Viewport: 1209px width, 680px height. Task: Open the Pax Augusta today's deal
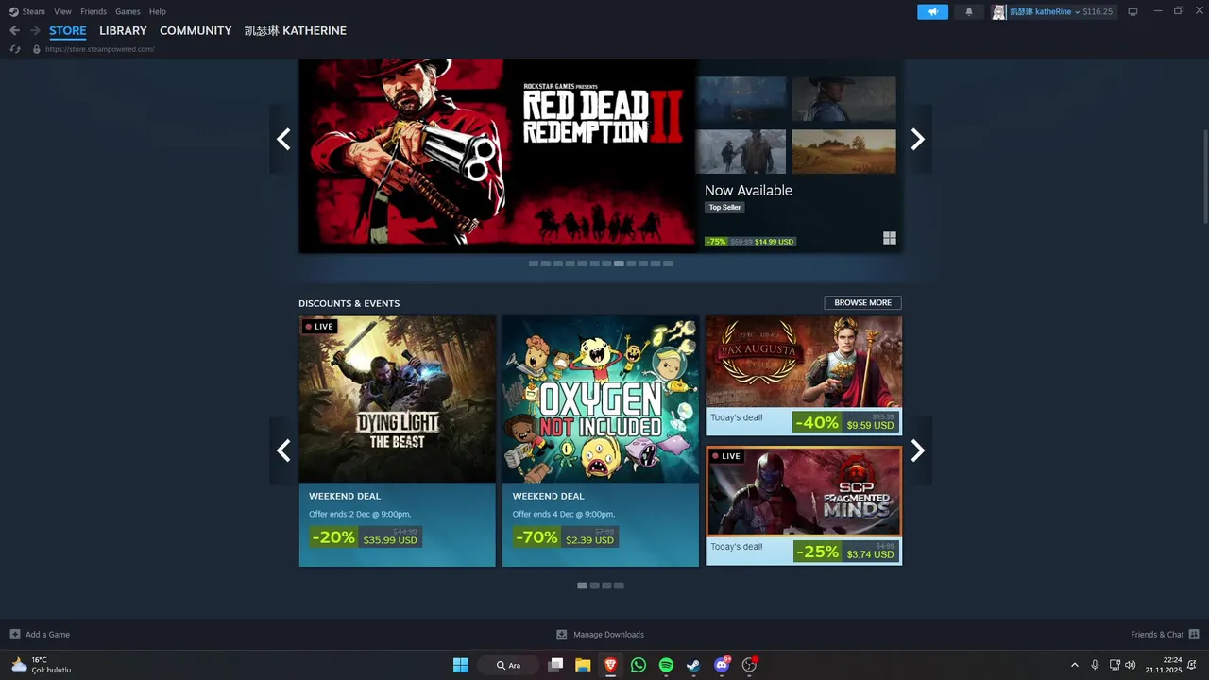[804, 375]
